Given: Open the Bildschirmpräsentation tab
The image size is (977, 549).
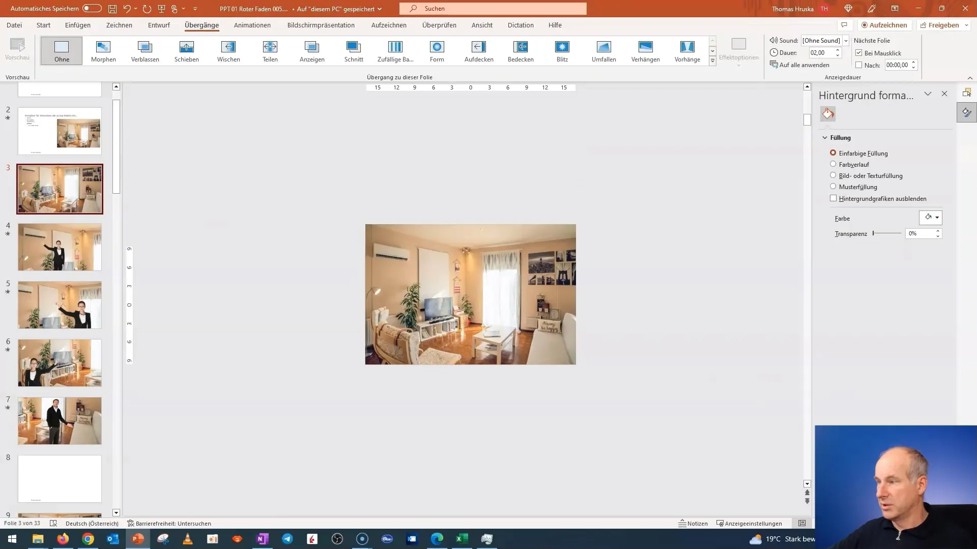Looking at the screenshot, I should point(321,25).
